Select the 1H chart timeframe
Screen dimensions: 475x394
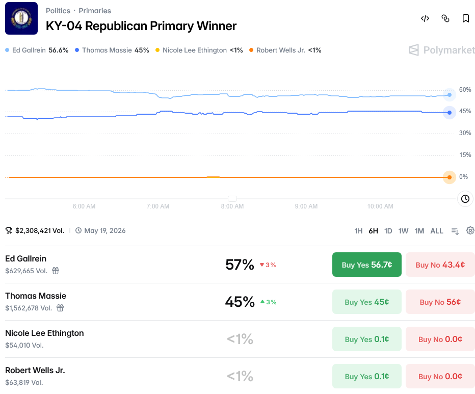coord(358,231)
